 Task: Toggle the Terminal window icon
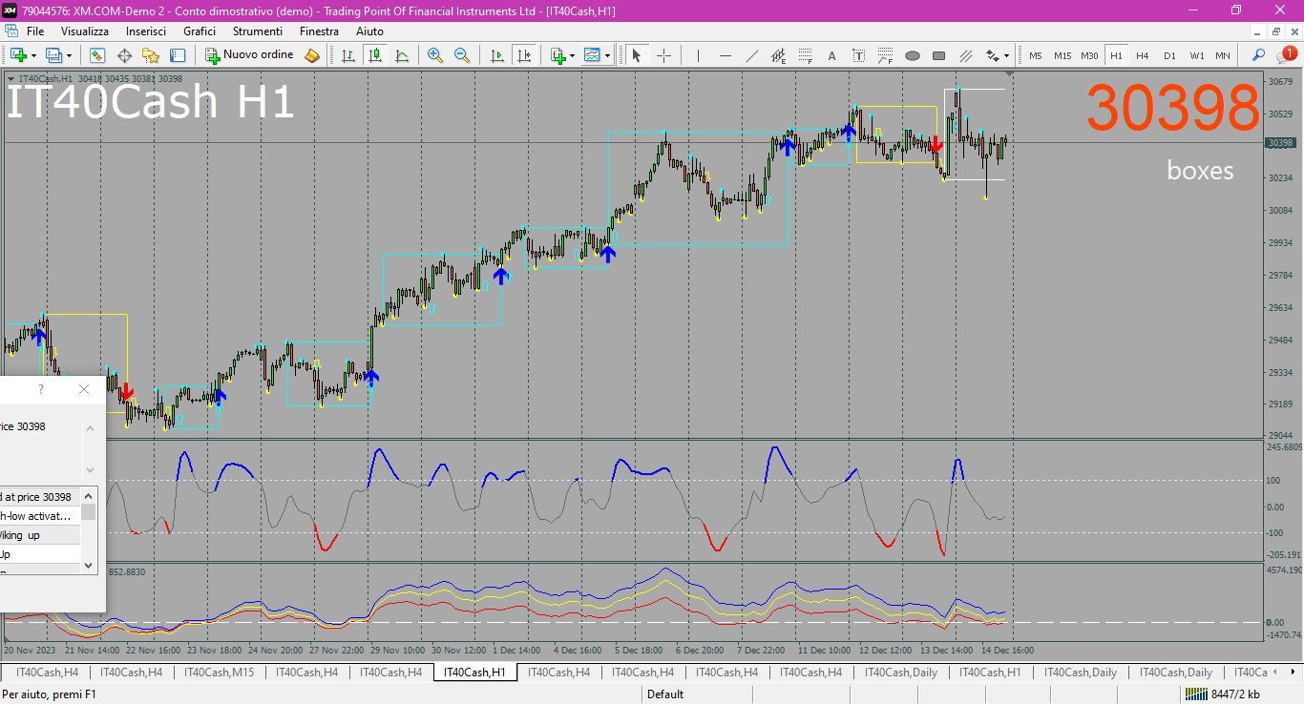(x=178, y=55)
